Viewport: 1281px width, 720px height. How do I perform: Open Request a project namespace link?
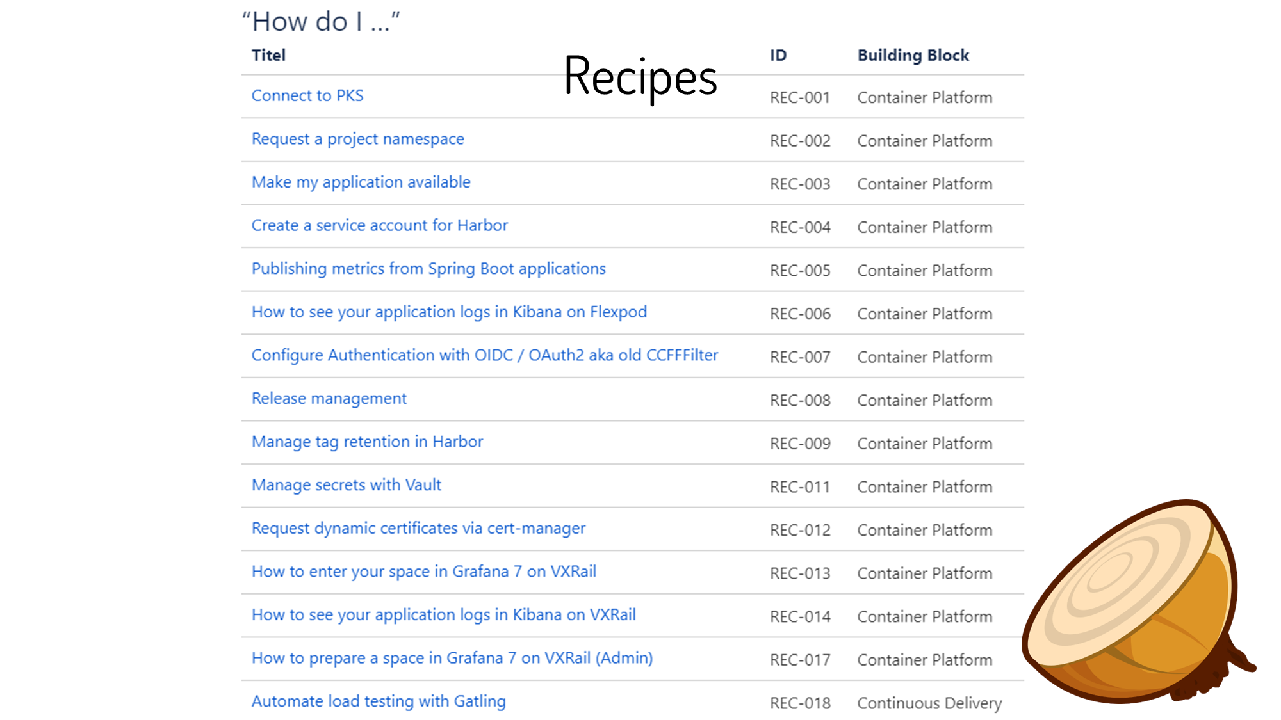pos(357,139)
